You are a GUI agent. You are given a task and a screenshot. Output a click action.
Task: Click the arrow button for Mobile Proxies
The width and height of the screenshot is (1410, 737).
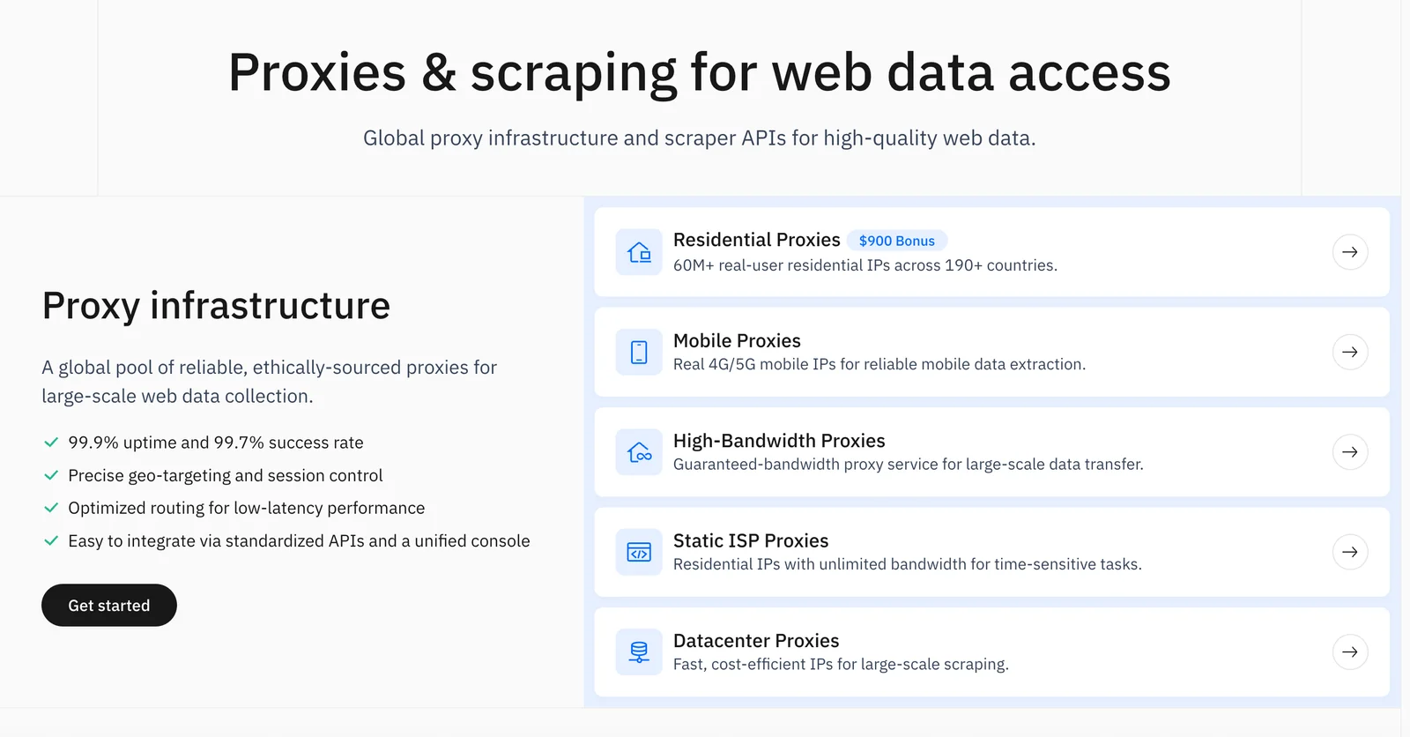click(1349, 353)
